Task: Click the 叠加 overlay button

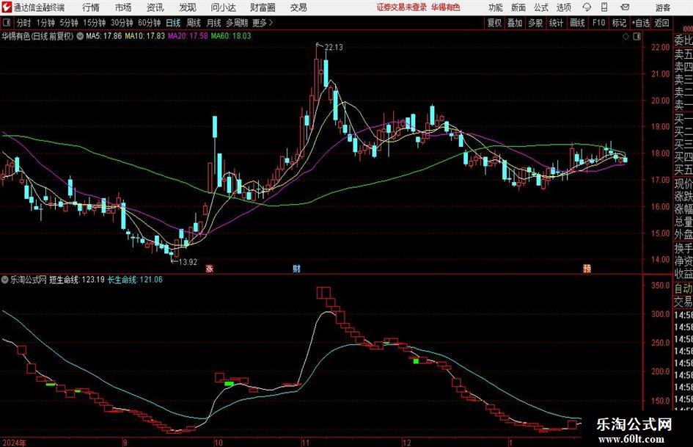Action: pos(515,23)
